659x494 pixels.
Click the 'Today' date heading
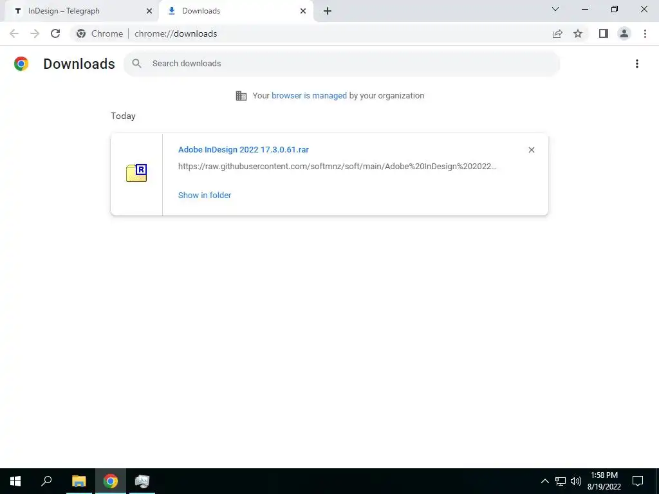point(123,116)
